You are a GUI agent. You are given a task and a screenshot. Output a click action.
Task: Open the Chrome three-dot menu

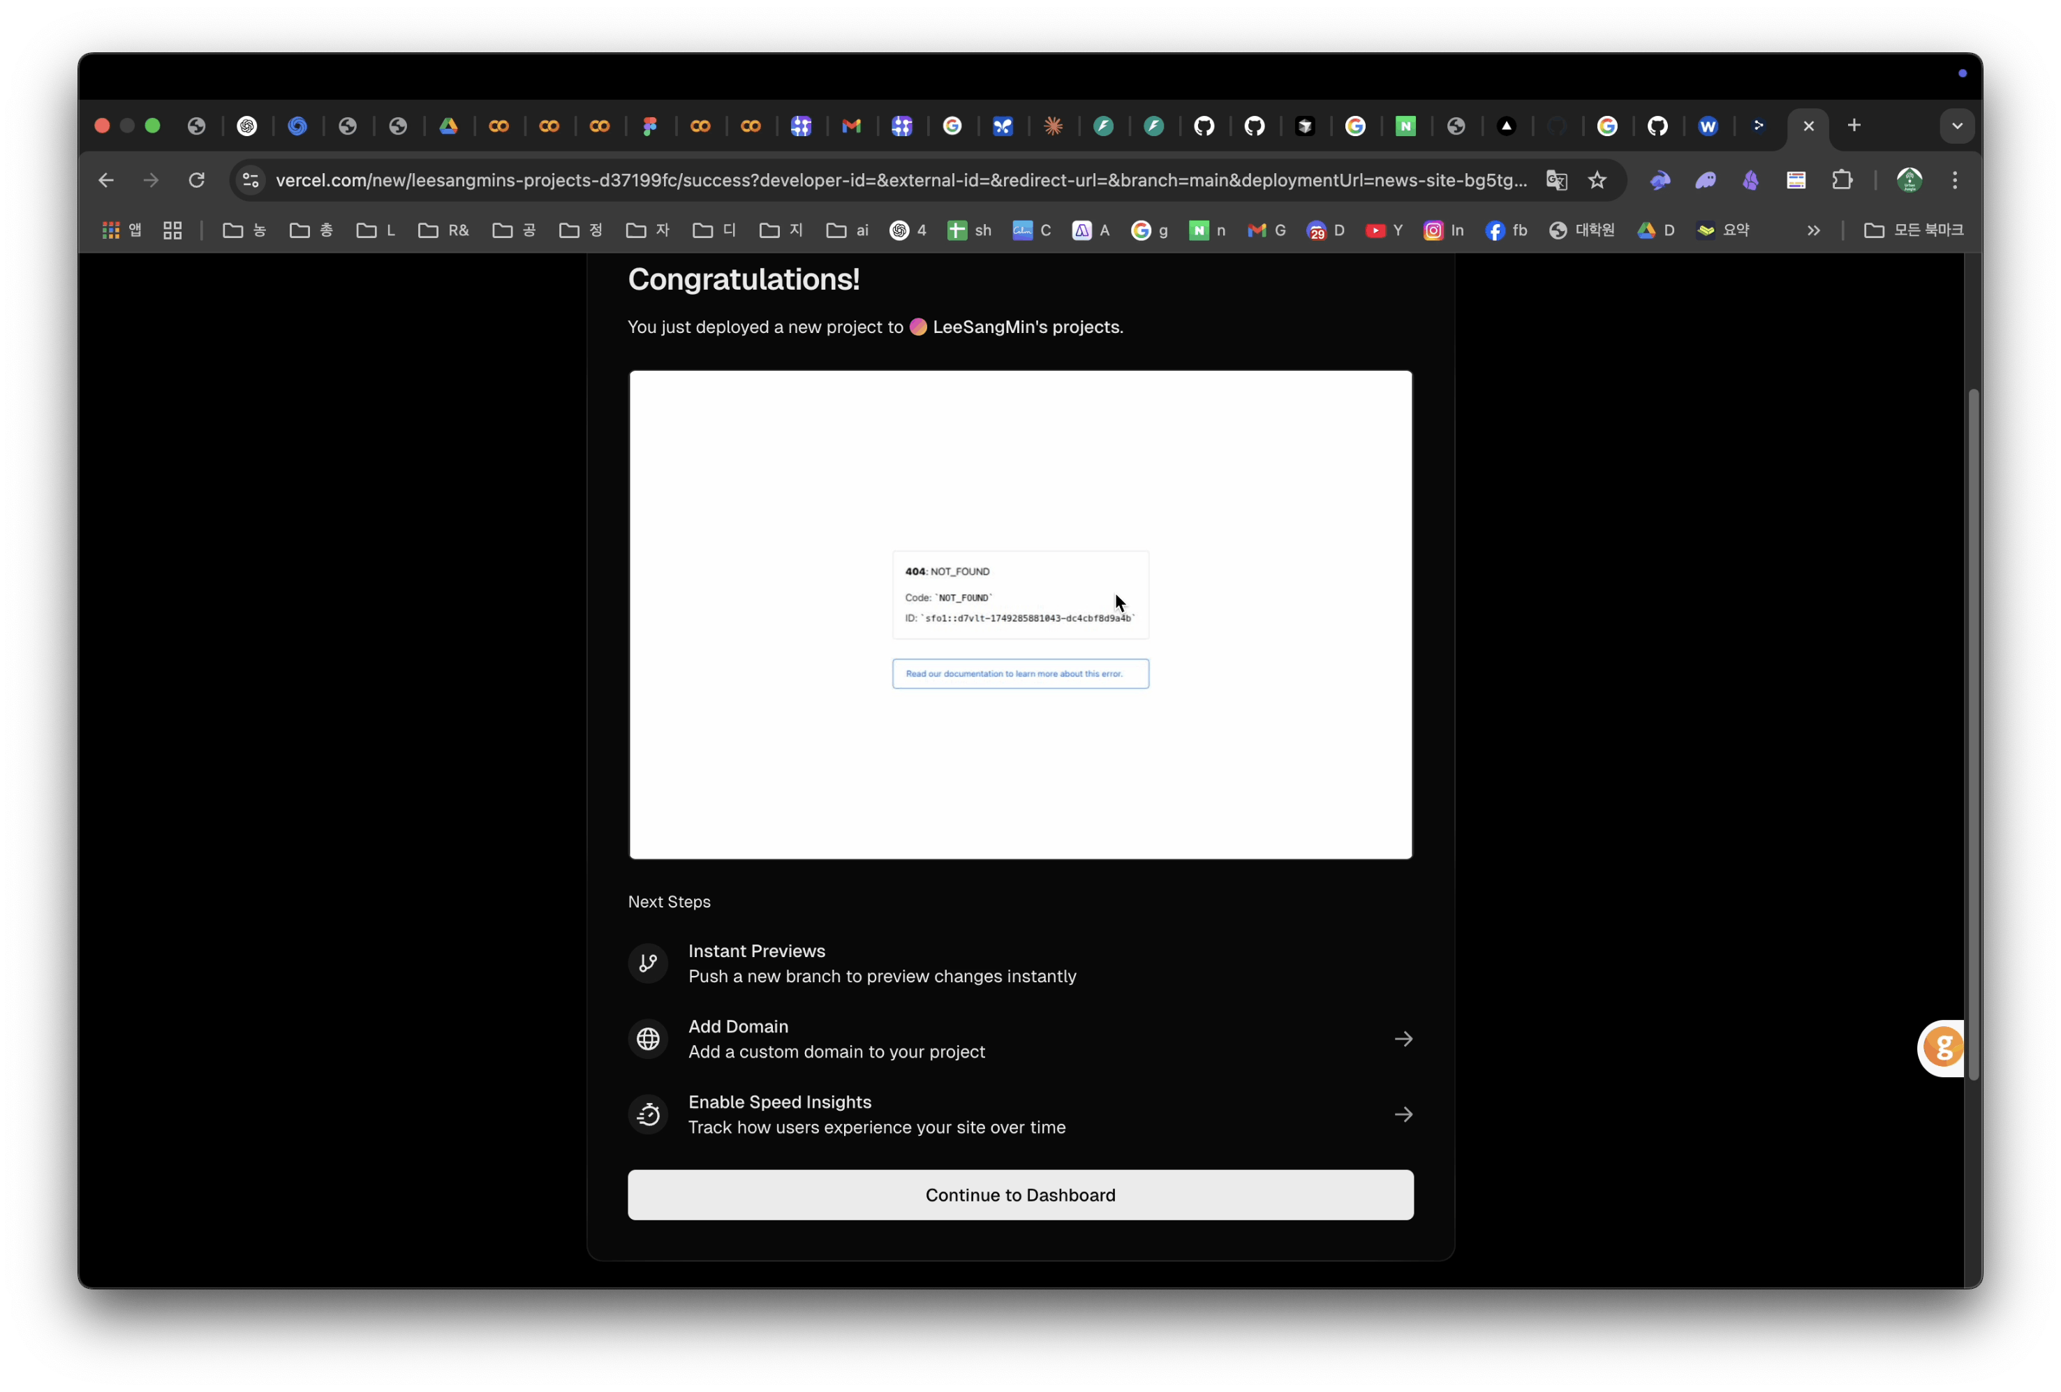[x=1955, y=180]
